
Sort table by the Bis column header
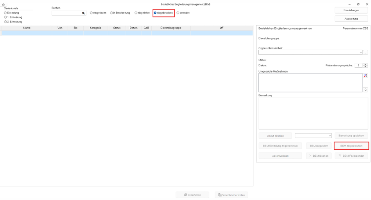tap(75, 28)
